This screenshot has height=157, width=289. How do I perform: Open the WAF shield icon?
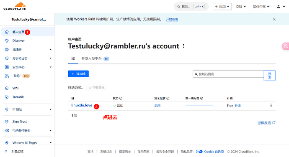pos(7,88)
